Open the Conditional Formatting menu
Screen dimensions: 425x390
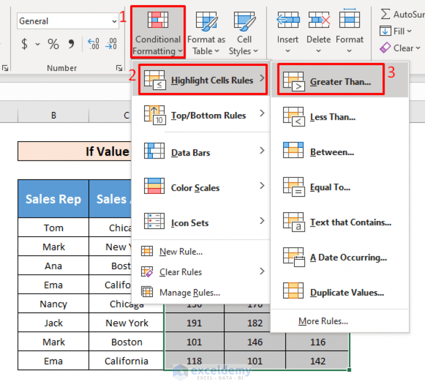tap(158, 32)
